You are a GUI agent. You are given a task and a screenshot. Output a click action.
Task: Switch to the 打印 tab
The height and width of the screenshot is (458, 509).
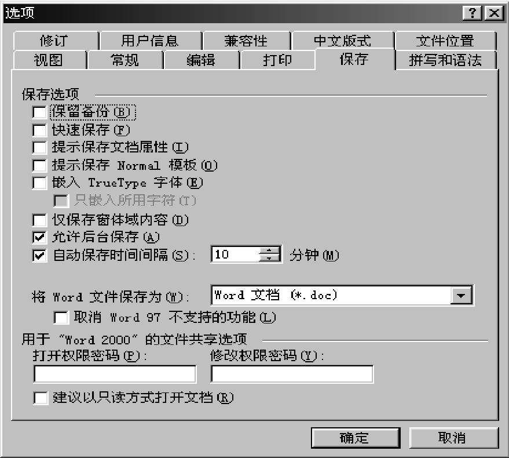[x=277, y=60]
